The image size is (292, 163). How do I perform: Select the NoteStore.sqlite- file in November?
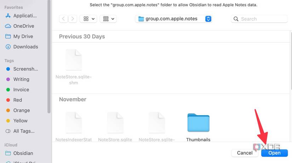coord(157,127)
